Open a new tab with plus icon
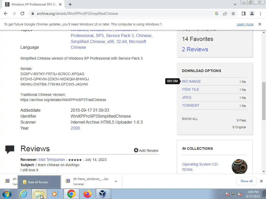The width and height of the screenshot is (266, 199). [70, 4]
